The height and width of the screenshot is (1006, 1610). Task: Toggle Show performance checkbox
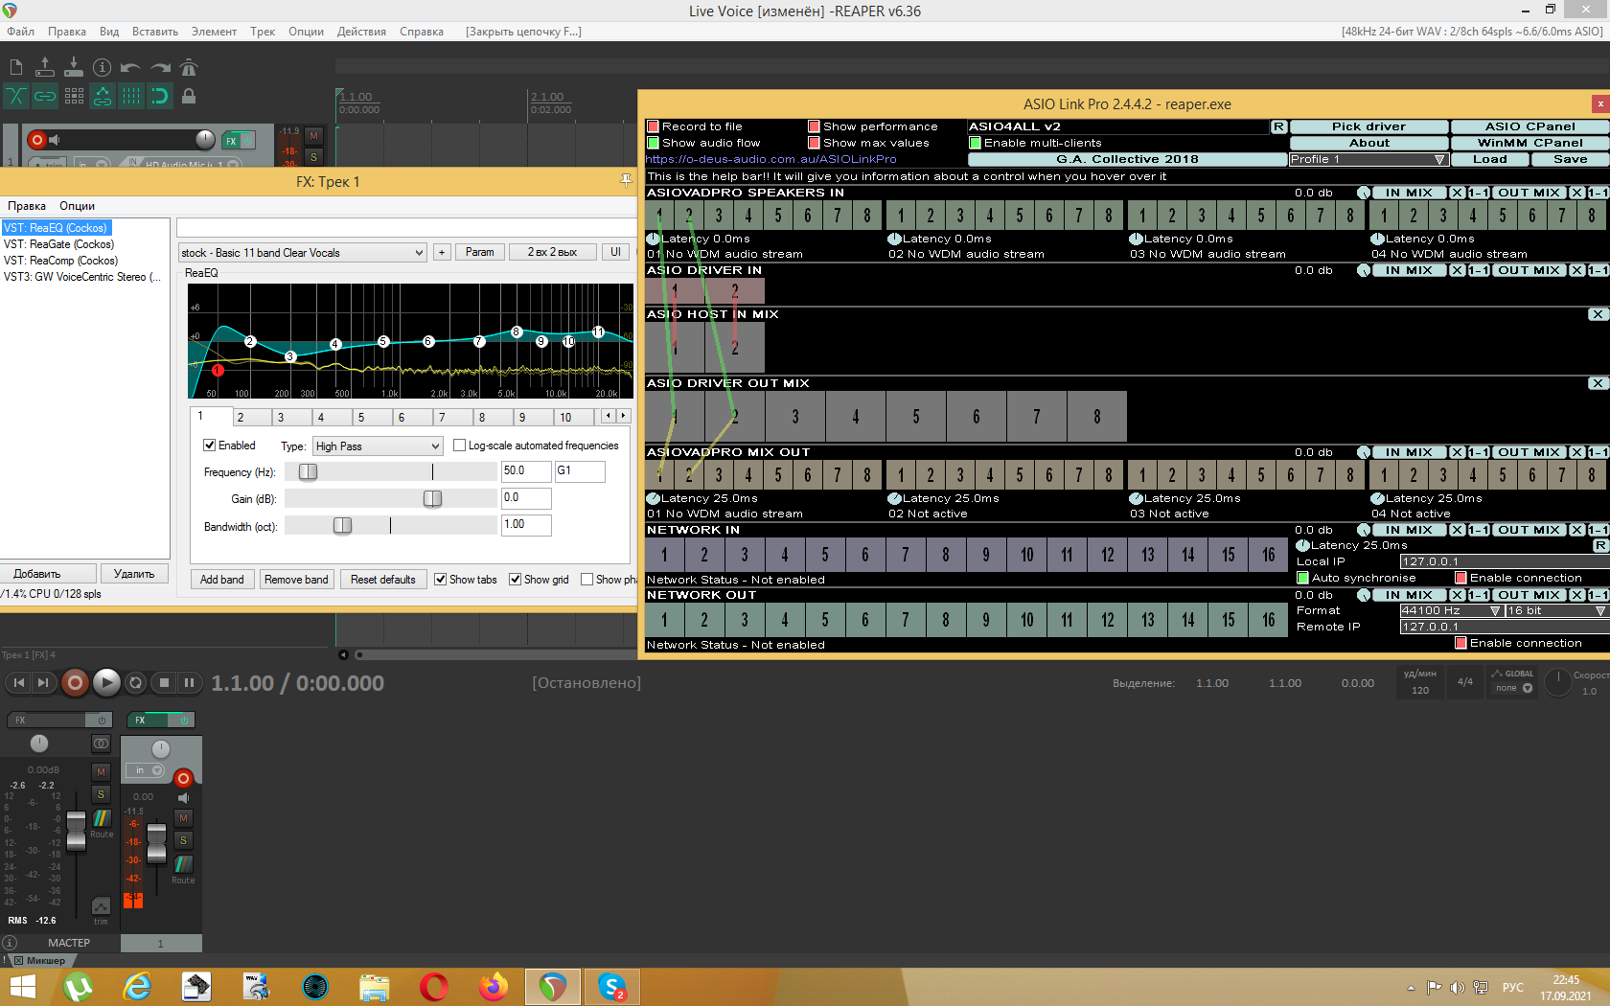814,126
